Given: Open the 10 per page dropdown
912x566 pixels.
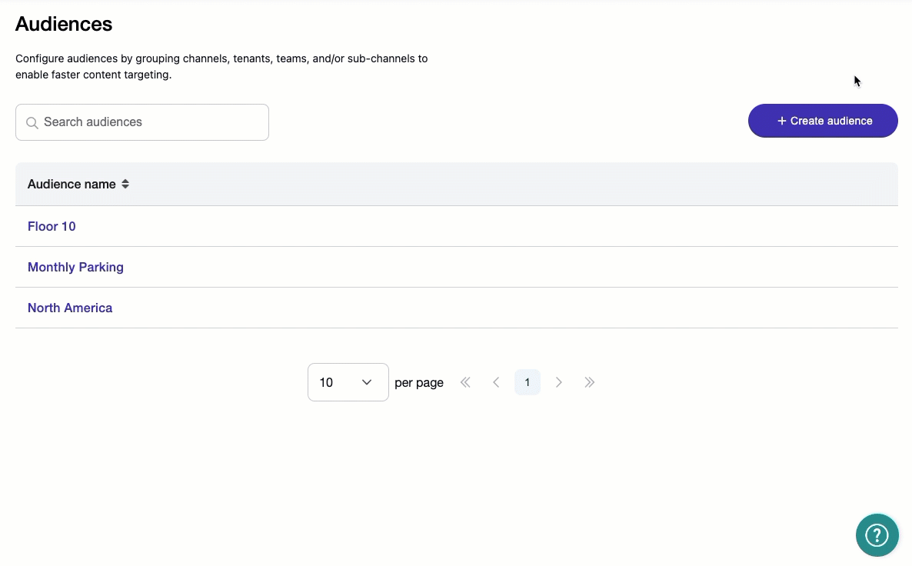Looking at the screenshot, I should pos(348,382).
